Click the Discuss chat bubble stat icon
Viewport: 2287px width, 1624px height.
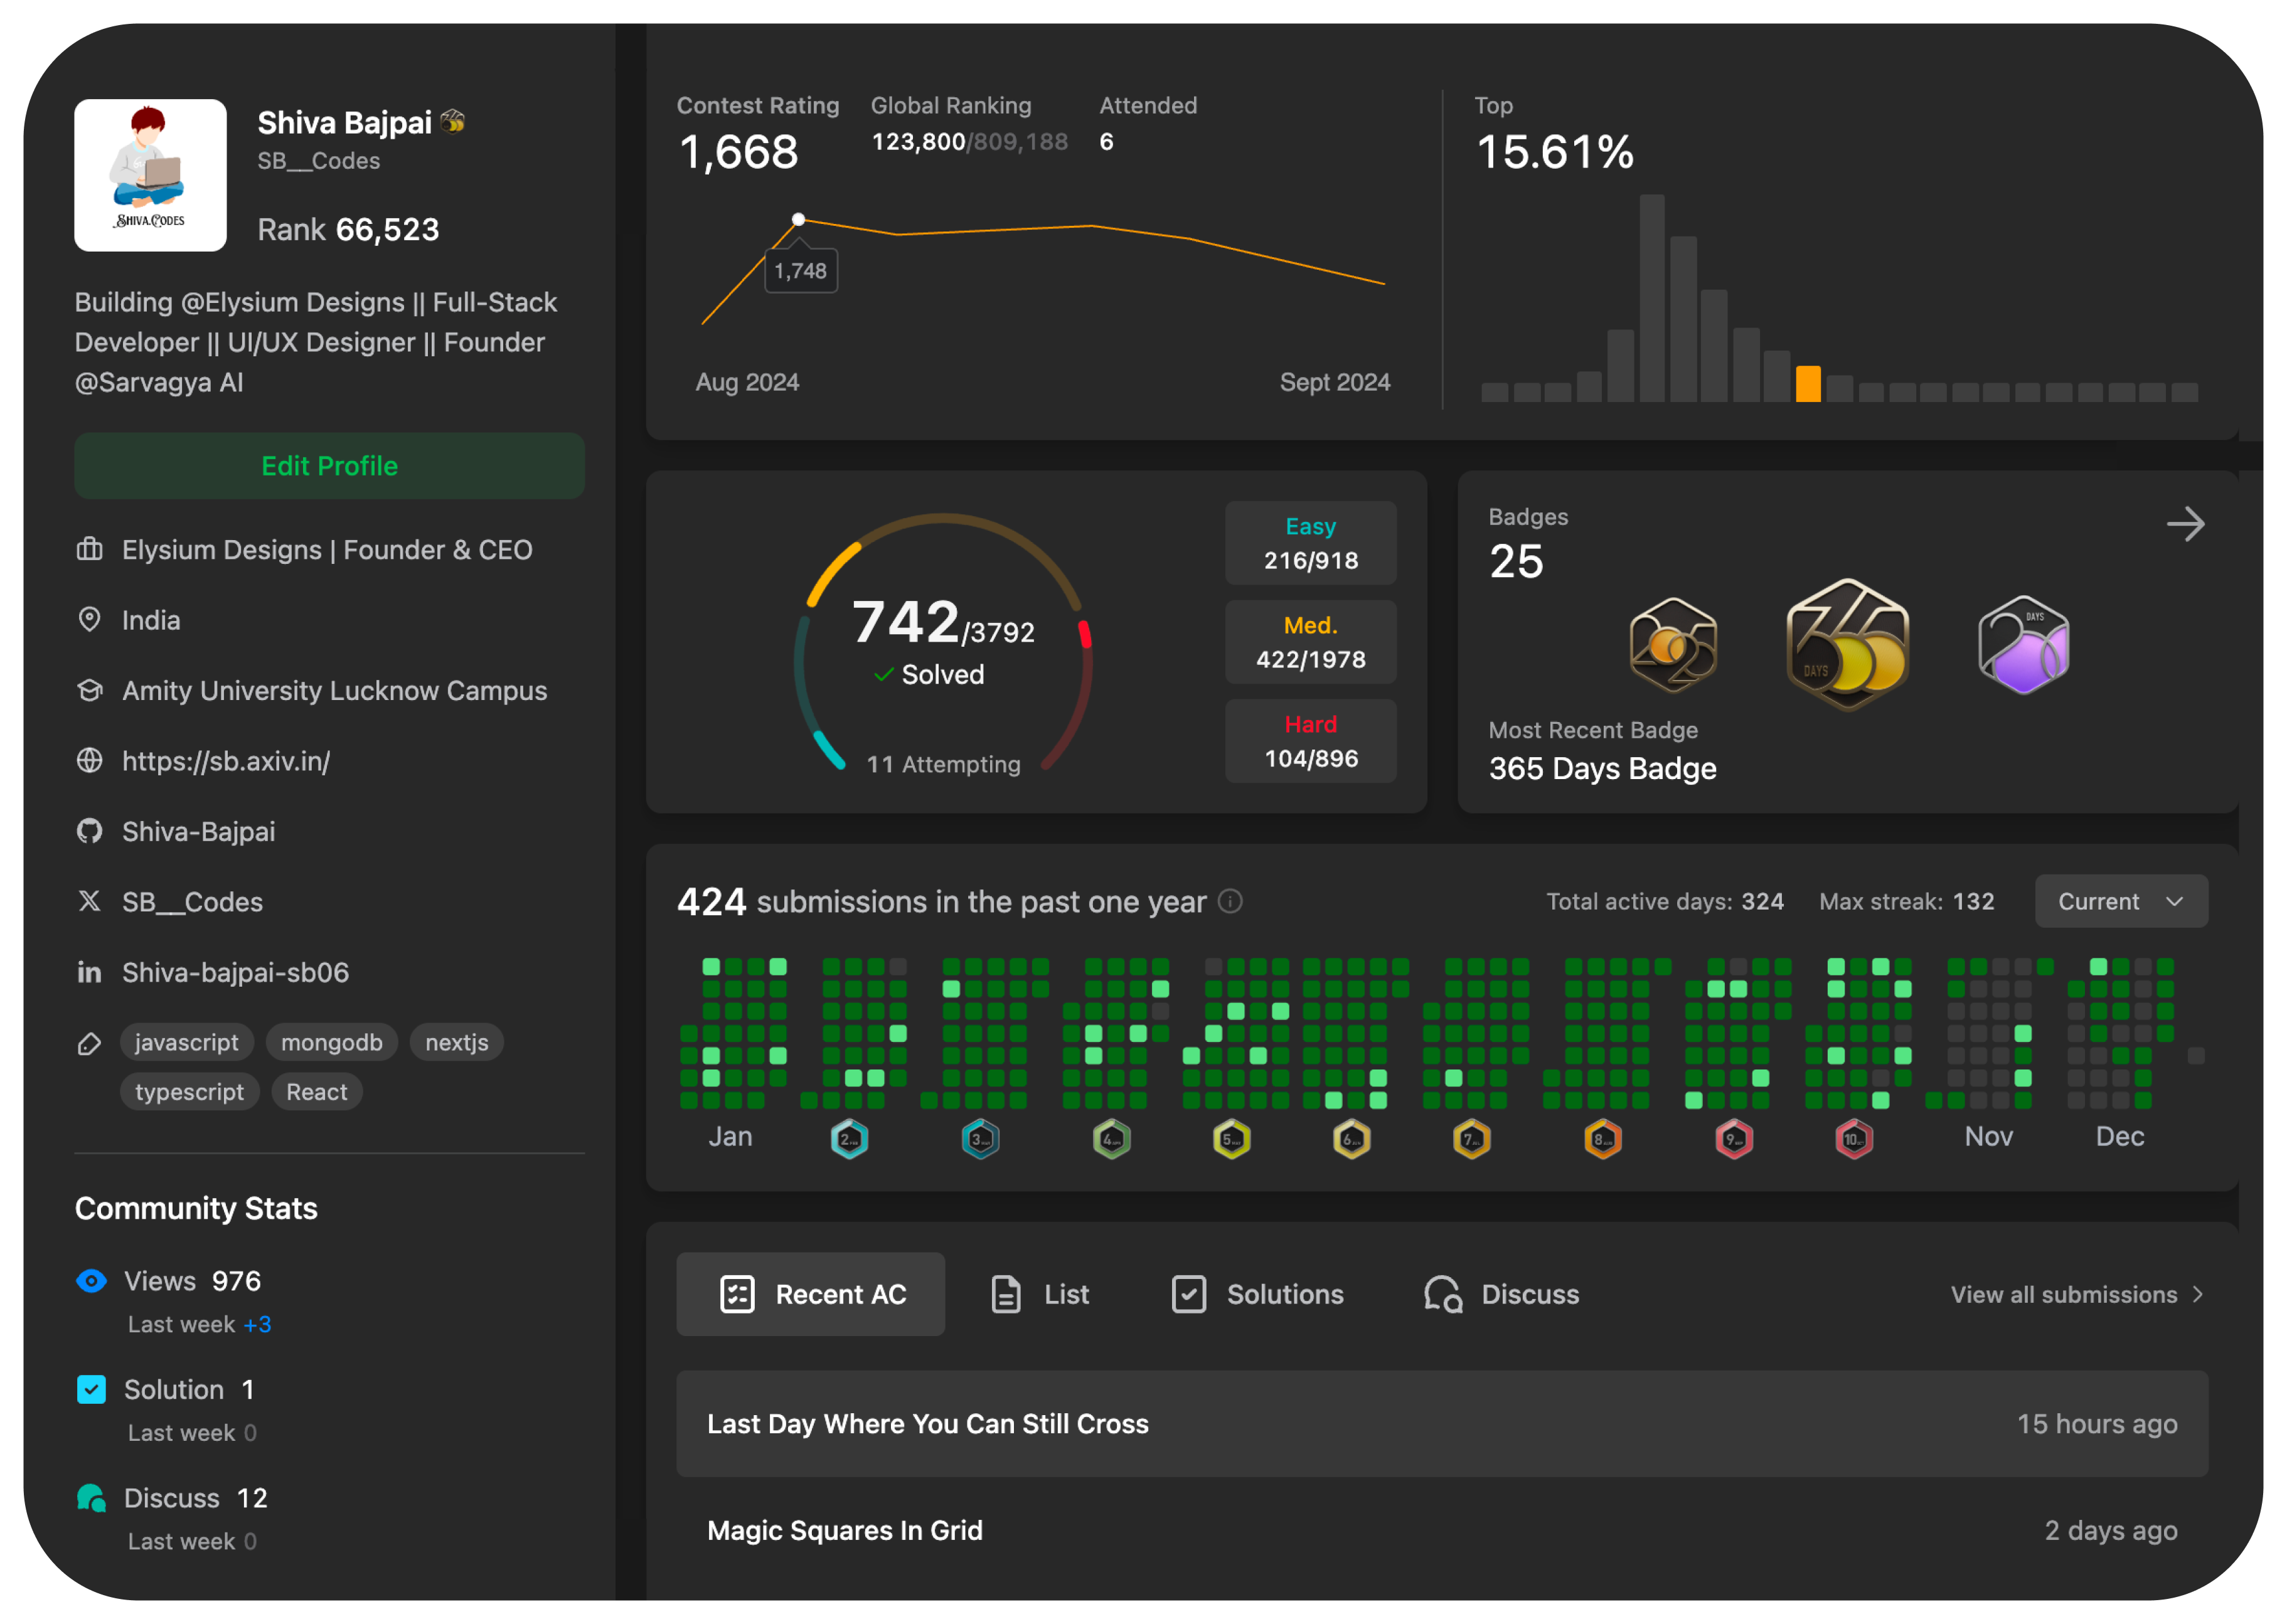91,1498
